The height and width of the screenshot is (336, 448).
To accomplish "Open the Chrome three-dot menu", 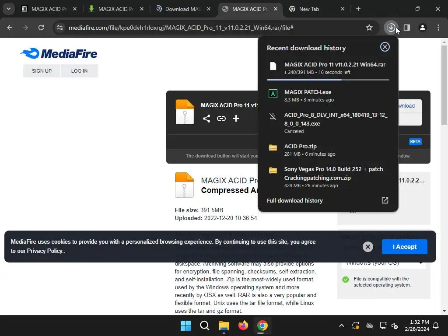I will [438, 28].
